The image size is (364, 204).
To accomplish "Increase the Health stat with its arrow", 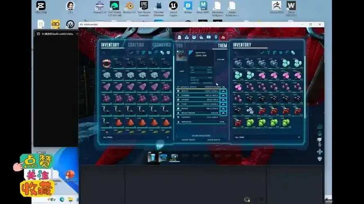I will [x=223, y=91].
